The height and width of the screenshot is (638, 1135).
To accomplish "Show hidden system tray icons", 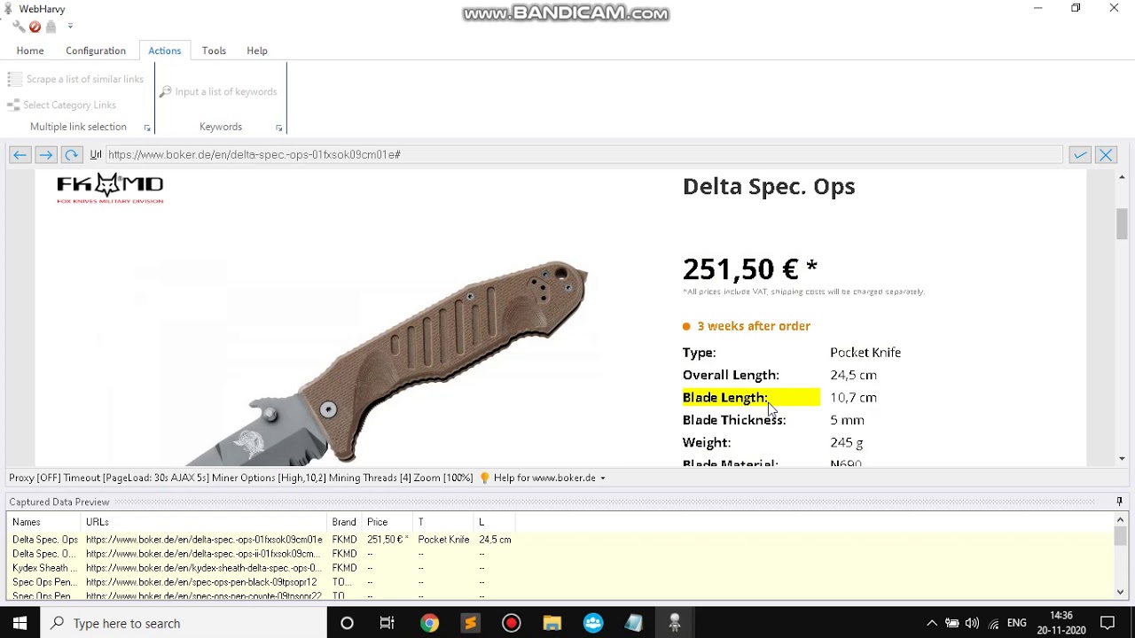I will [x=932, y=623].
